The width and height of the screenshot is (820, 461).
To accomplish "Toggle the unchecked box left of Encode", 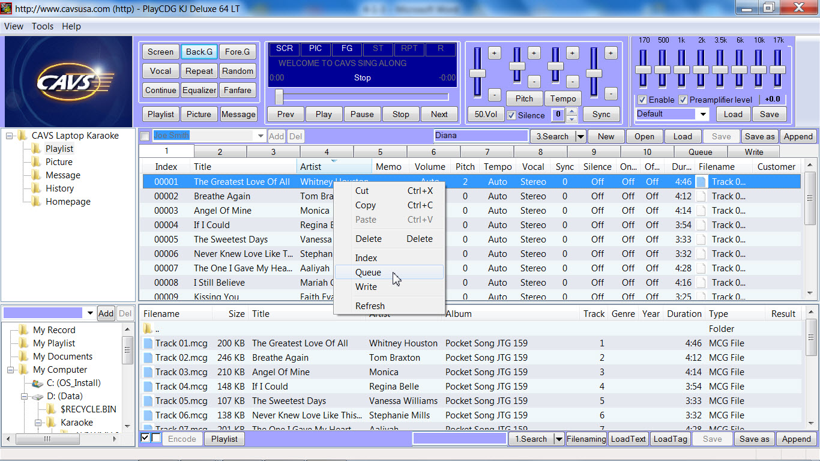I will (155, 438).
